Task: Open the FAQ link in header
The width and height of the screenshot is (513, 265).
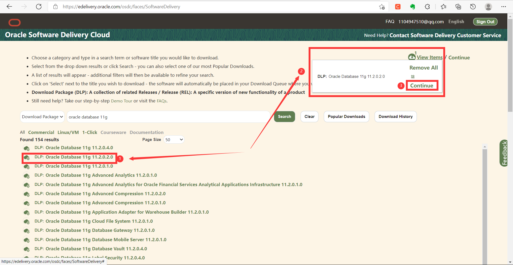Action: [390, 22]
